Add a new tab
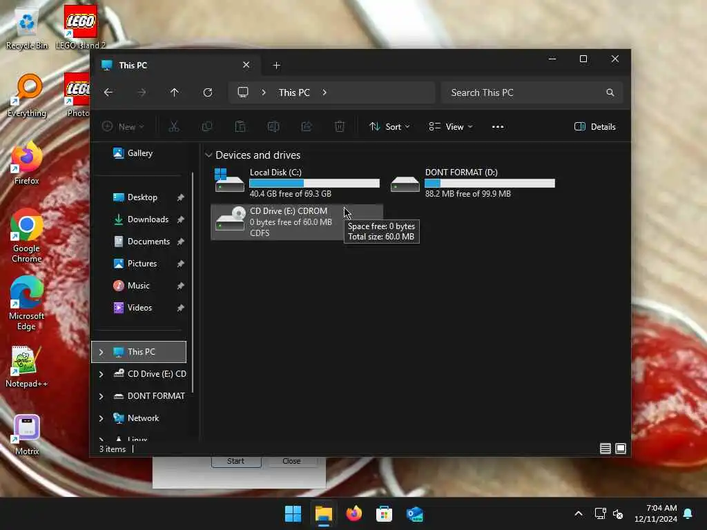This screenshot has height=530, width=707. coord(276,66)
